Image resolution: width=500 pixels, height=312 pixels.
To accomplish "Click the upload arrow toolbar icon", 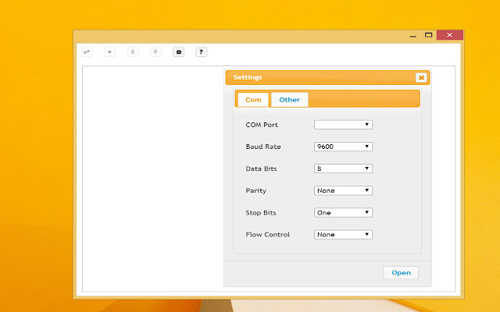I will (155, 52).
